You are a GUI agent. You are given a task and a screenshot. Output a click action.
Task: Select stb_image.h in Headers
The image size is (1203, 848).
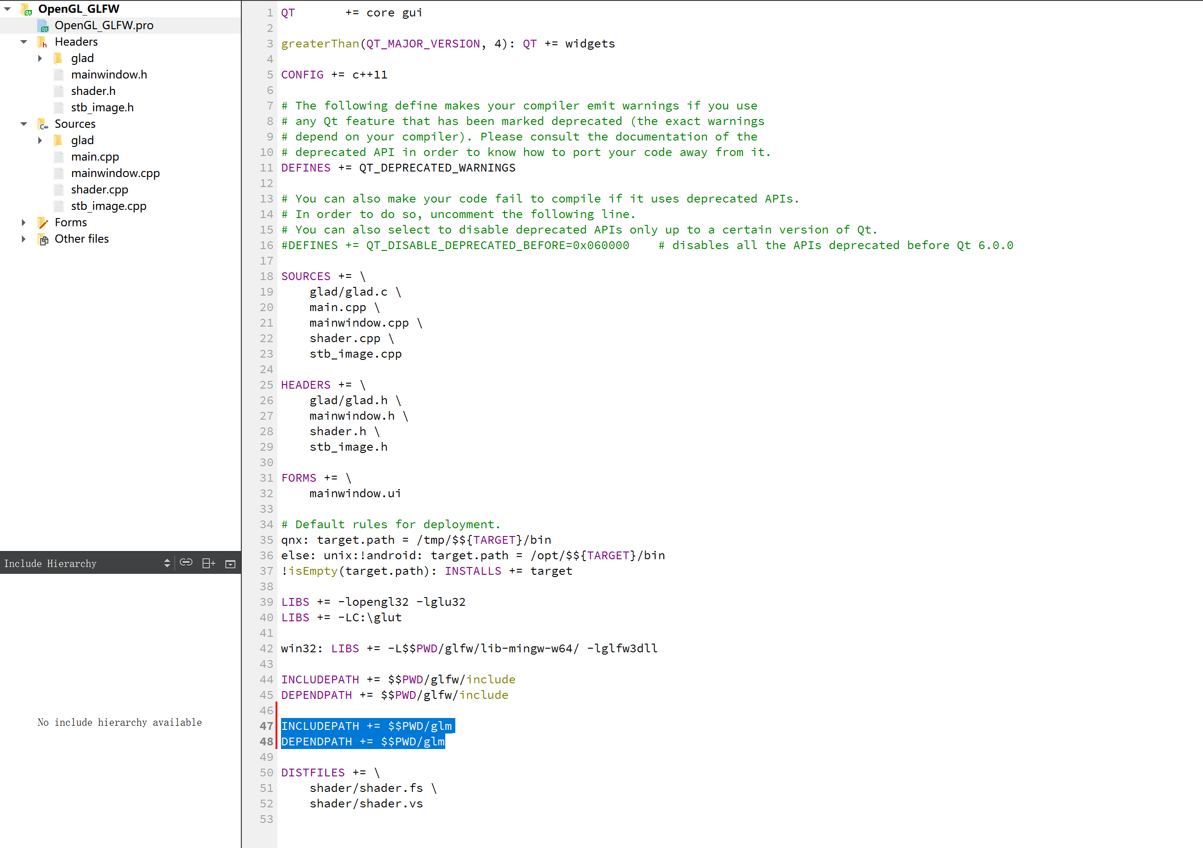point(102,107)
